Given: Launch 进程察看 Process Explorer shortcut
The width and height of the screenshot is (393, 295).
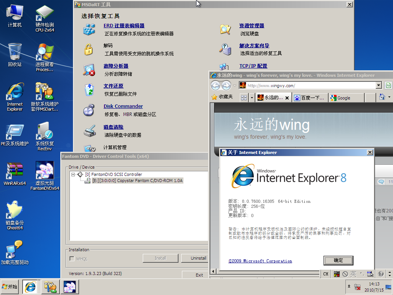Looking at the screenshot, I should pyautogui.click(x=45, y=58).
